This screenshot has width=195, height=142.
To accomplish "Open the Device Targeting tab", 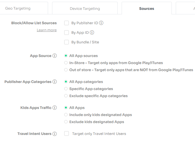I will click(85, 8).
